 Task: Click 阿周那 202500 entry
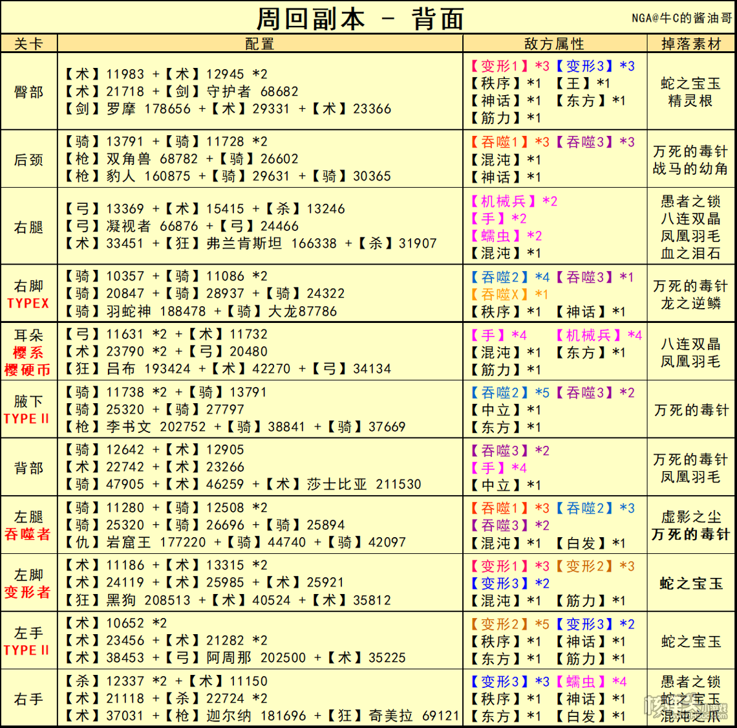[257, 657]
